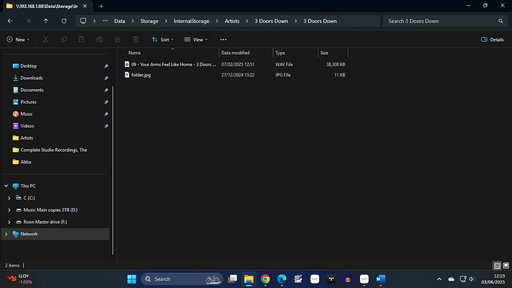Click the Refresh icon in navigation bar

click(64, 21)
